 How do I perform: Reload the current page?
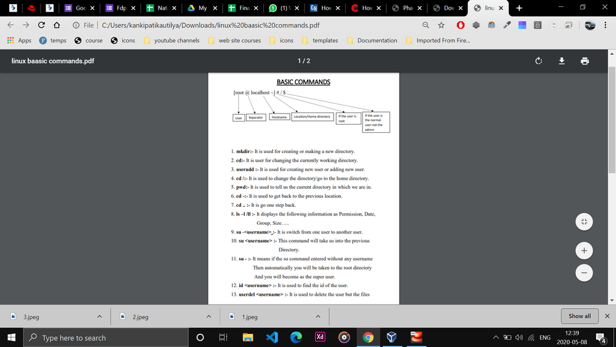coord(41,25)
